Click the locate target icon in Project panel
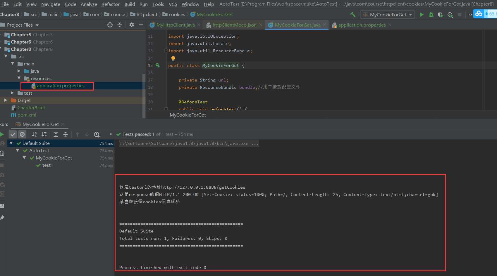 pyautogui.click(x=110, y=25)
